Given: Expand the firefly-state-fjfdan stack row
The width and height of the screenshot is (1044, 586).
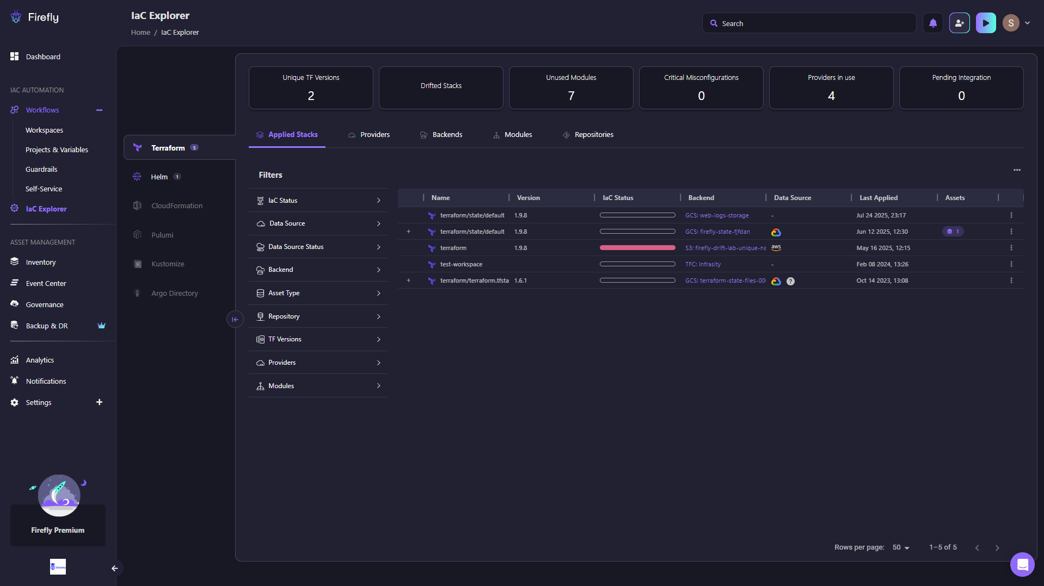Looking at the screenshot, I should (408, 232).
